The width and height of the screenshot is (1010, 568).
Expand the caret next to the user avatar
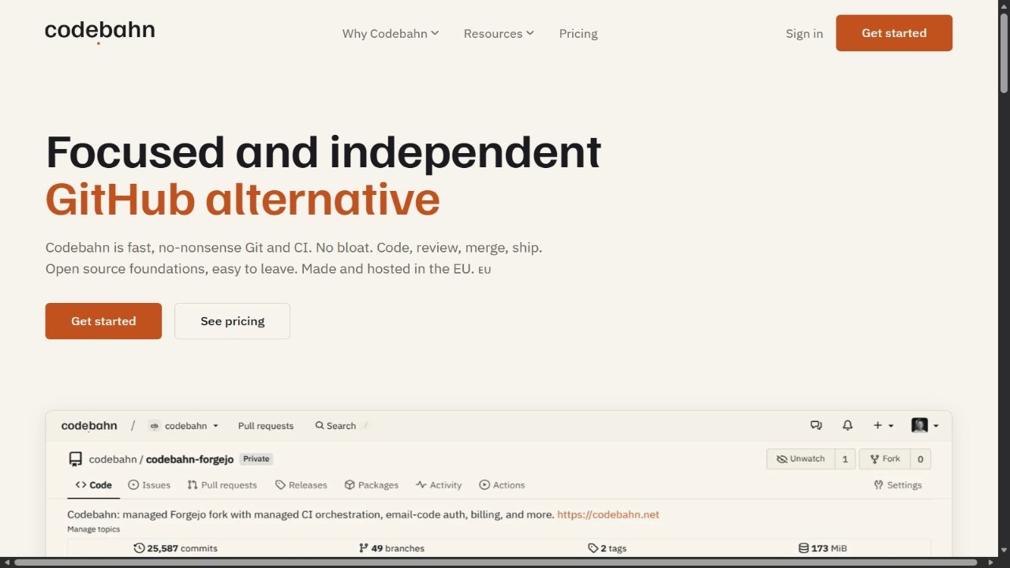[936, 426]
